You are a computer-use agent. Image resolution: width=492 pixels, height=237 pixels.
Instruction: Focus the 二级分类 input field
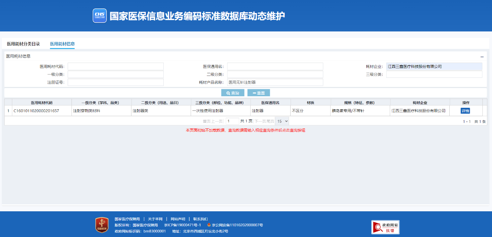(275, 74)
